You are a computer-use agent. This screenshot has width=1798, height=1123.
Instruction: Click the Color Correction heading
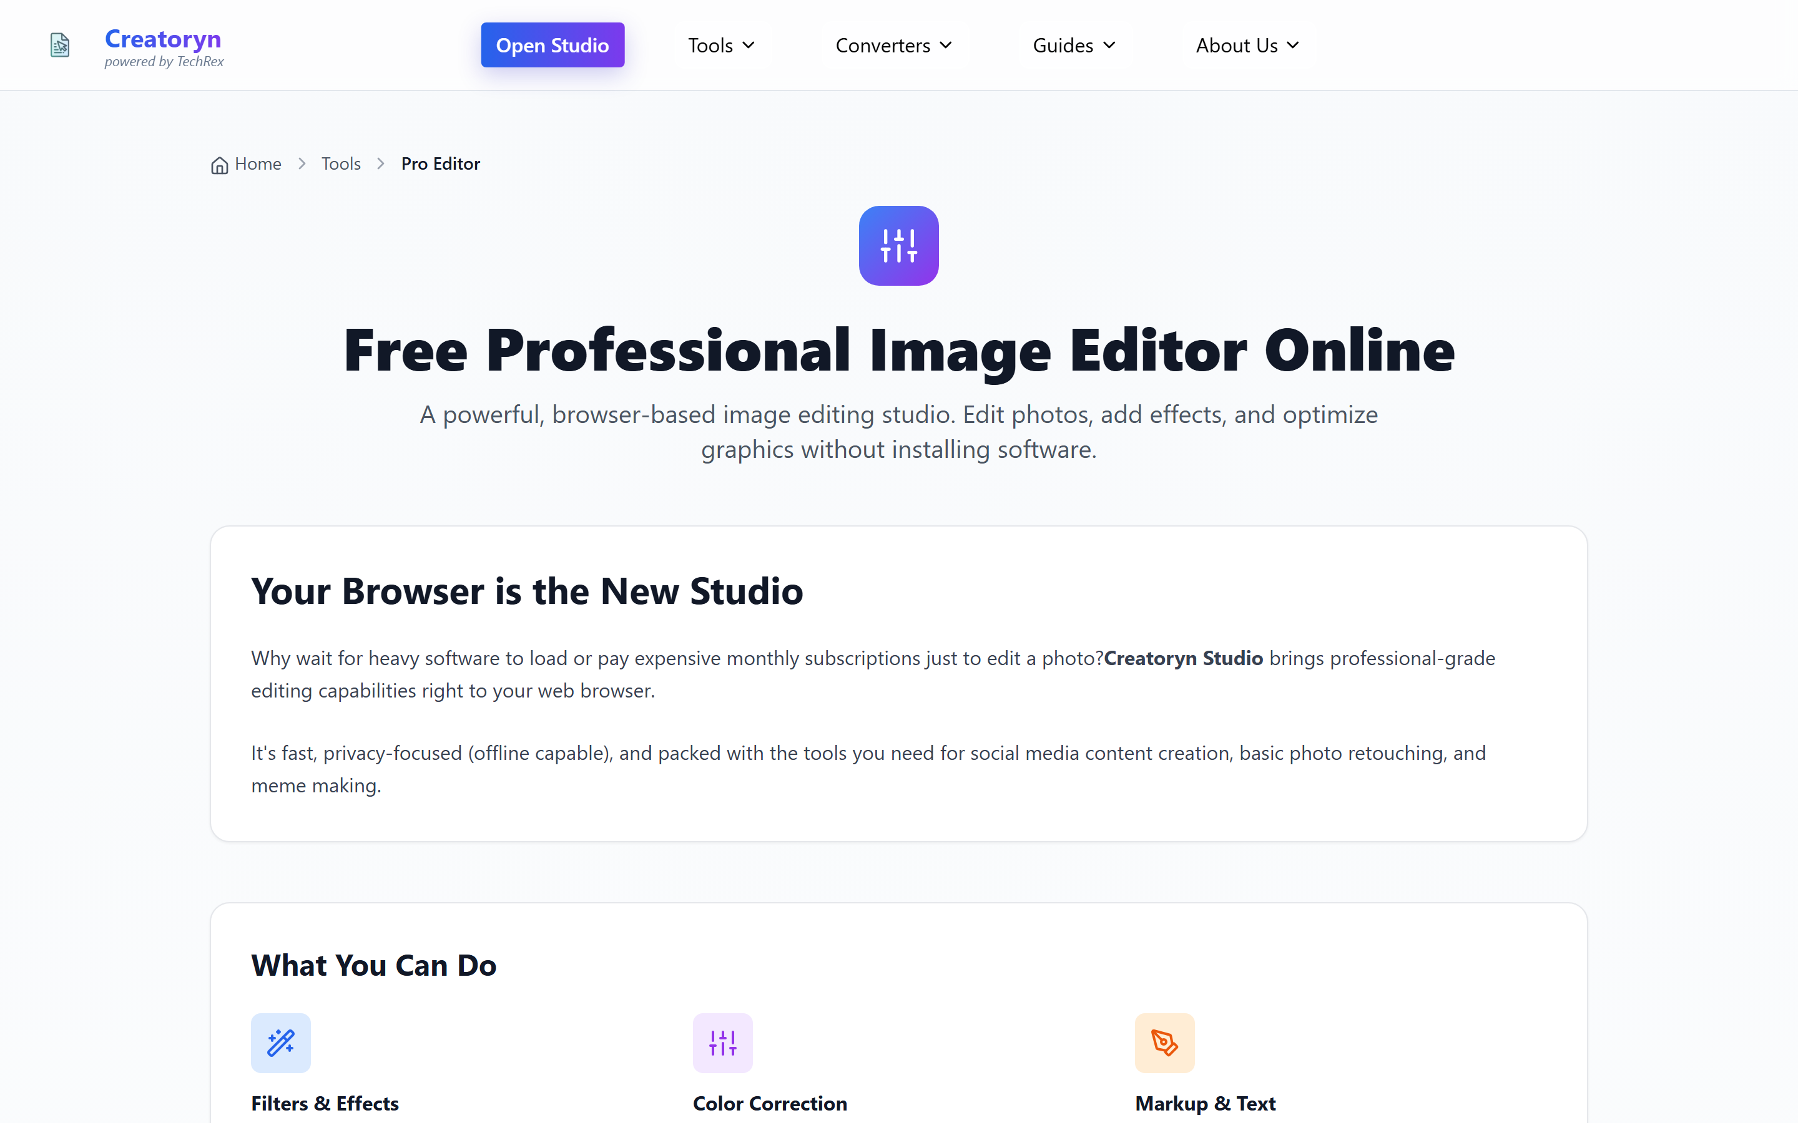click(769, 1103)
